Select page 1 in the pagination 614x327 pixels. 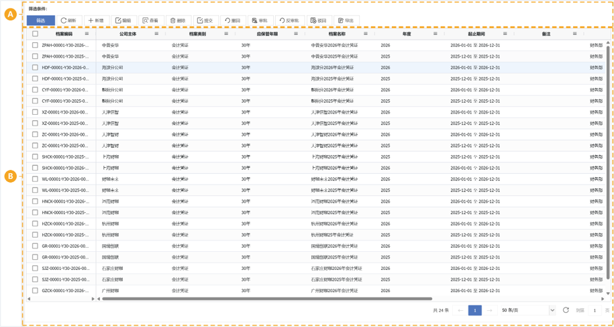(x=474, y=311)
